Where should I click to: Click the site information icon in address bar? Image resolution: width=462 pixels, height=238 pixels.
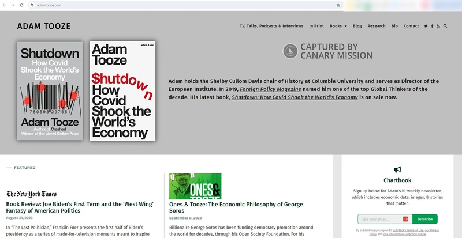click(32, 5)
